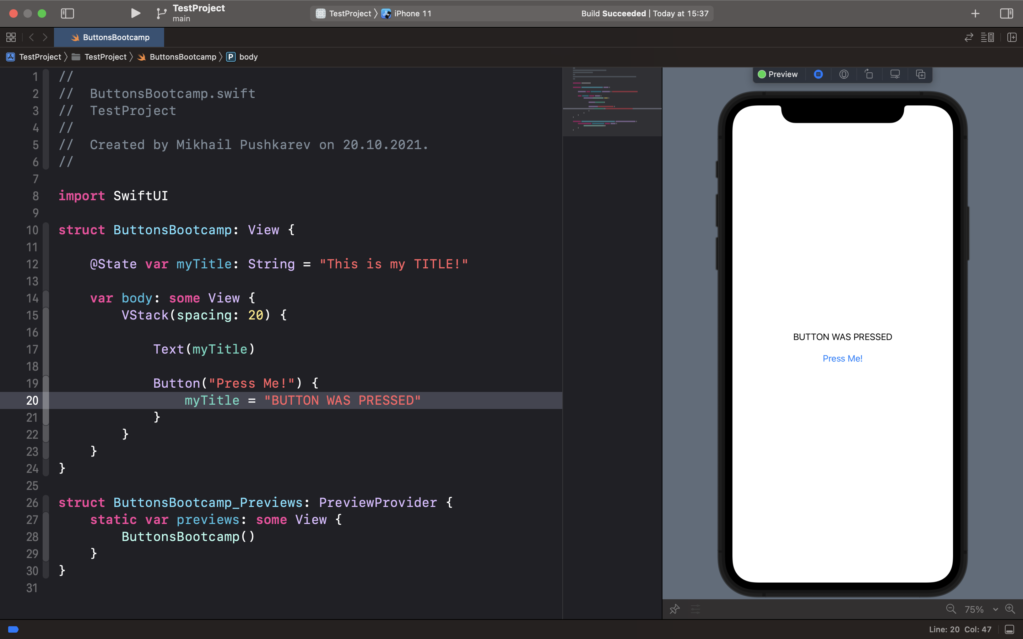Zoom out of the preview canvas
The image size is (1023, 639).
coord(951,609)
